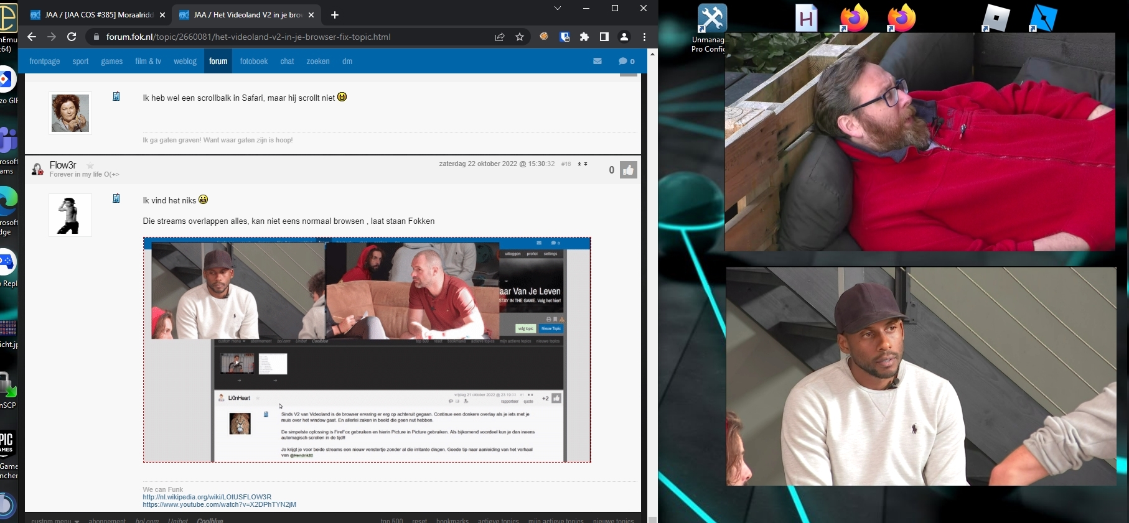Open the frontpage menu item
The image size is (1129, 523).
coord(45,61)
